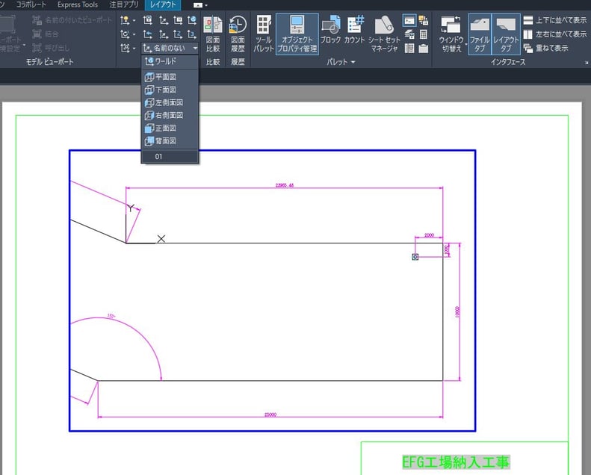Open the ツールパレット tool palettes

click(x=264, y=34)
